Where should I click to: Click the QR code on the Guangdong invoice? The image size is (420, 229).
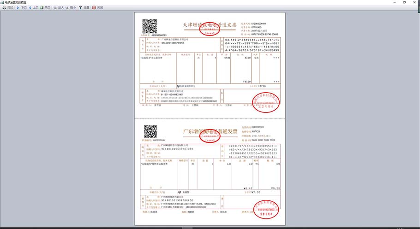[x=150, y=131]
